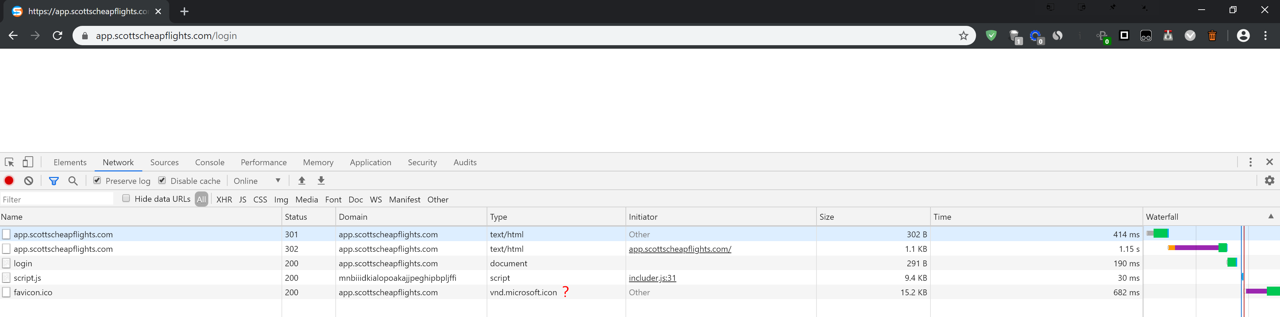Open the network filter funnel icon
Viewport: 1280px width, 317px height.
(x=54, y=180)
